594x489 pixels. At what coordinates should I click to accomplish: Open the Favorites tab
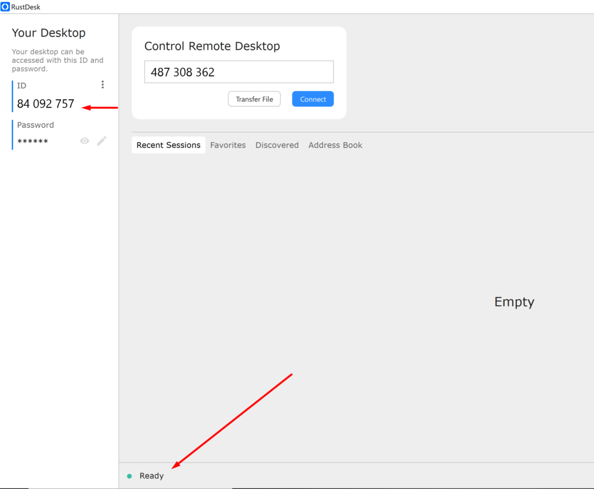point(228,145)
